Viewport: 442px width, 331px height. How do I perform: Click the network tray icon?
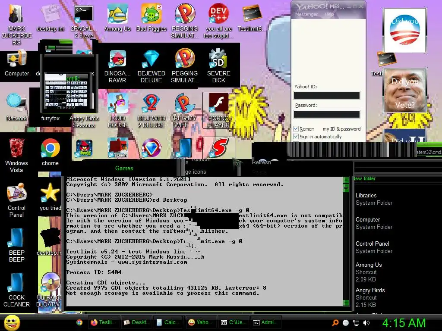point(356,323)
